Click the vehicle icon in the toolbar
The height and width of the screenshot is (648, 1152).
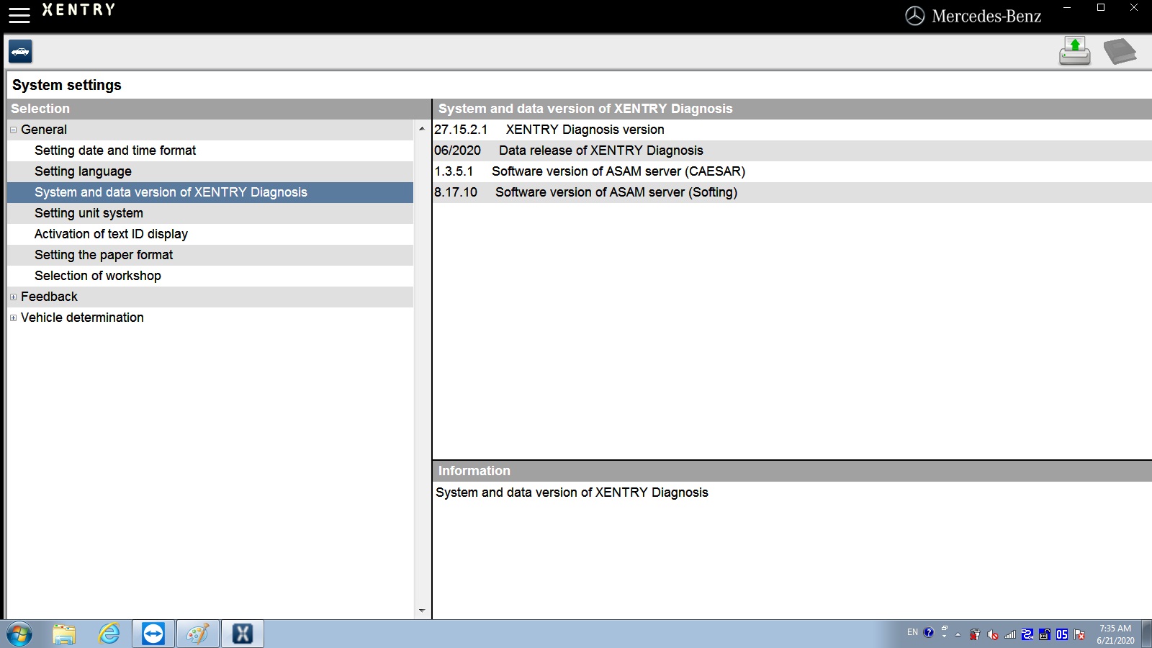(20, 51)
